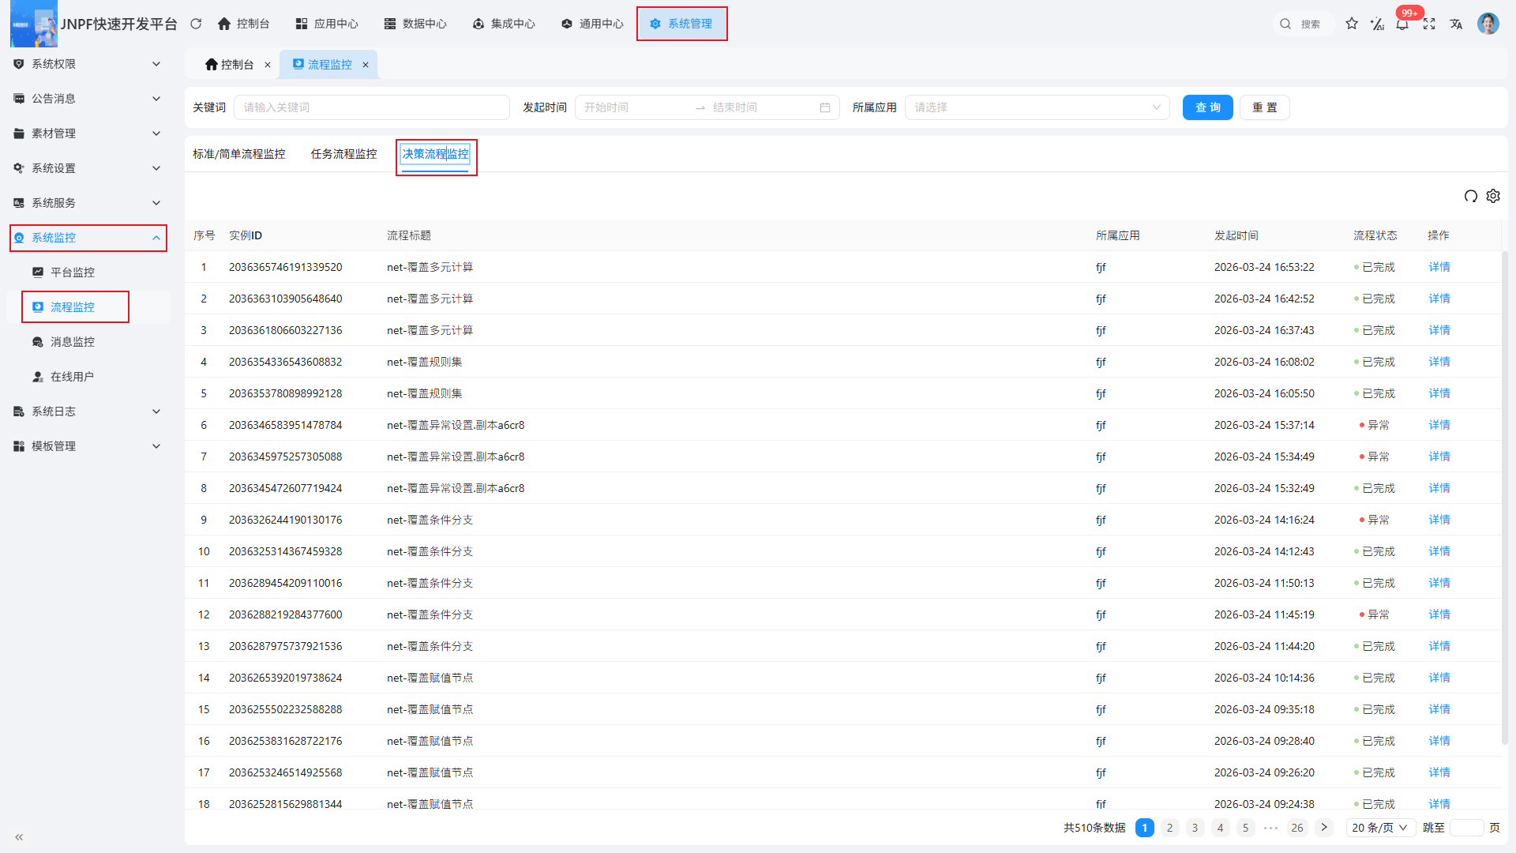
Task: Collapse the sidebar with double-arrow icon
Action: (x=19, y=837)
